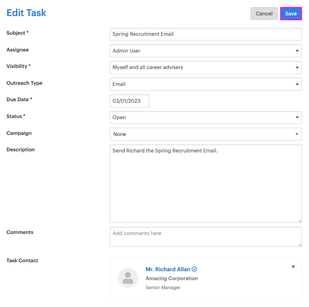
Task: Expand the Outreach Type Email selector
Action: pyautogui.click(x=205, y=84)
